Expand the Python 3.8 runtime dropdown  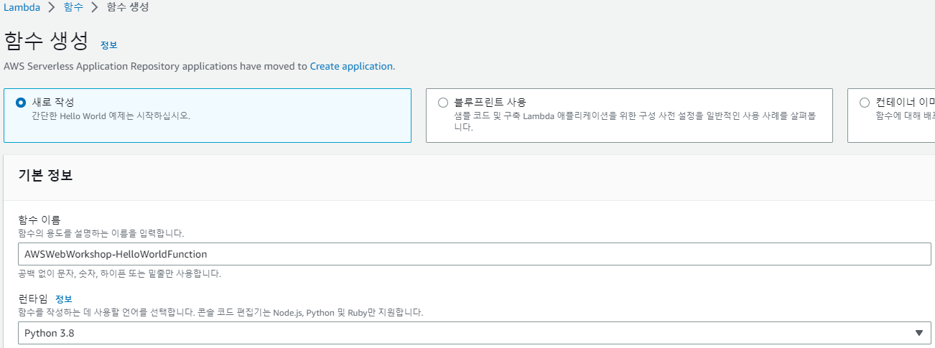[475, 333]
